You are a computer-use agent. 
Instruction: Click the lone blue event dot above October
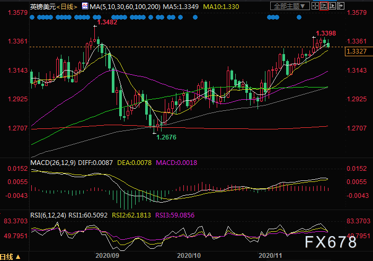click(196, 17)
